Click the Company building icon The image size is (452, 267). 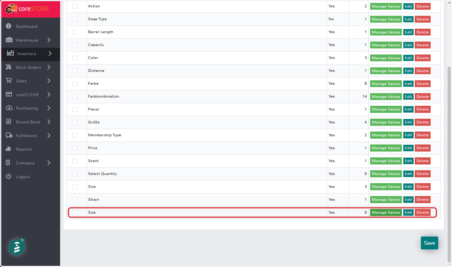8,163
